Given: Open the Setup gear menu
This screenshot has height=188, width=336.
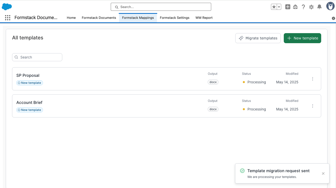Looking at the screenshot, I should coord(311,7).
